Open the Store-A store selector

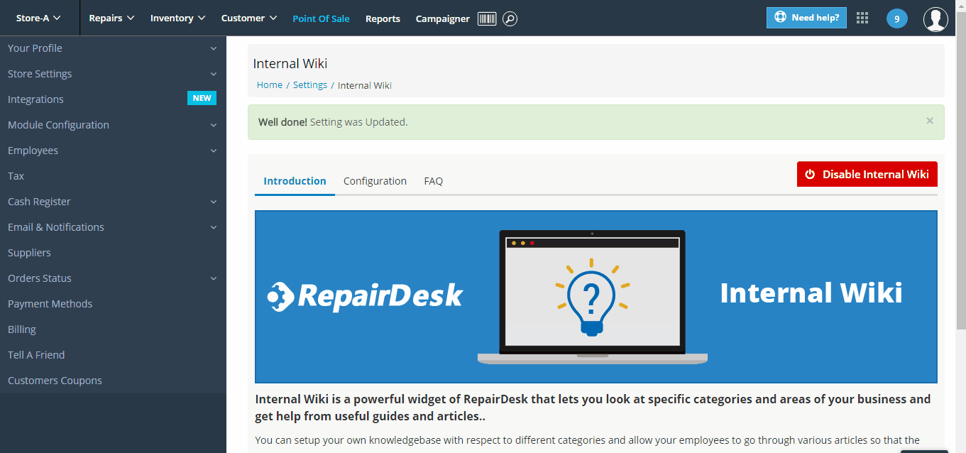click(x=38, y=18)
